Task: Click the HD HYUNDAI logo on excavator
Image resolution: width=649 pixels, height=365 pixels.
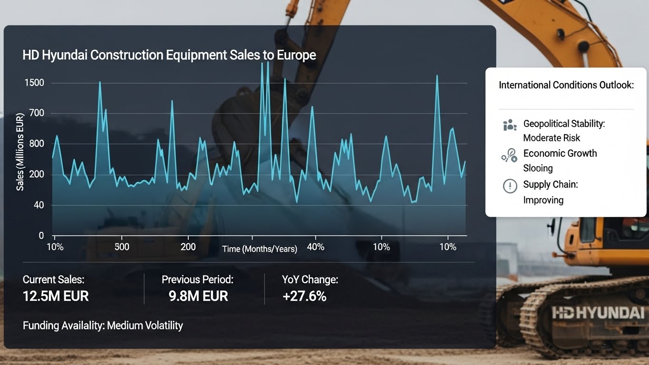Action: pos(598,313)
